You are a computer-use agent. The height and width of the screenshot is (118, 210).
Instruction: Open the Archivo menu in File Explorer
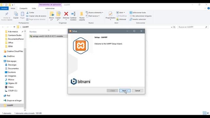[x=4, y=8]
